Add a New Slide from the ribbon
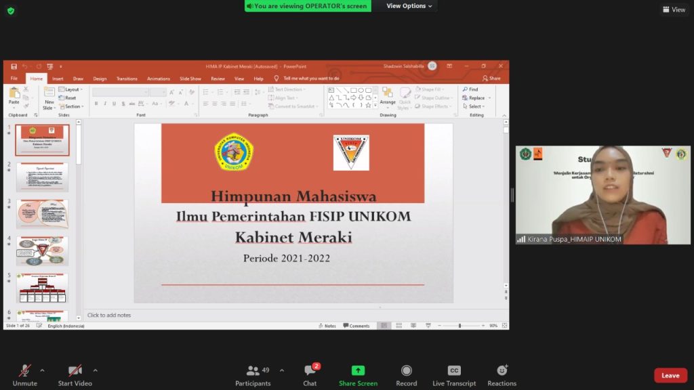Screen dimensions: 694x390 pos(49,98)
